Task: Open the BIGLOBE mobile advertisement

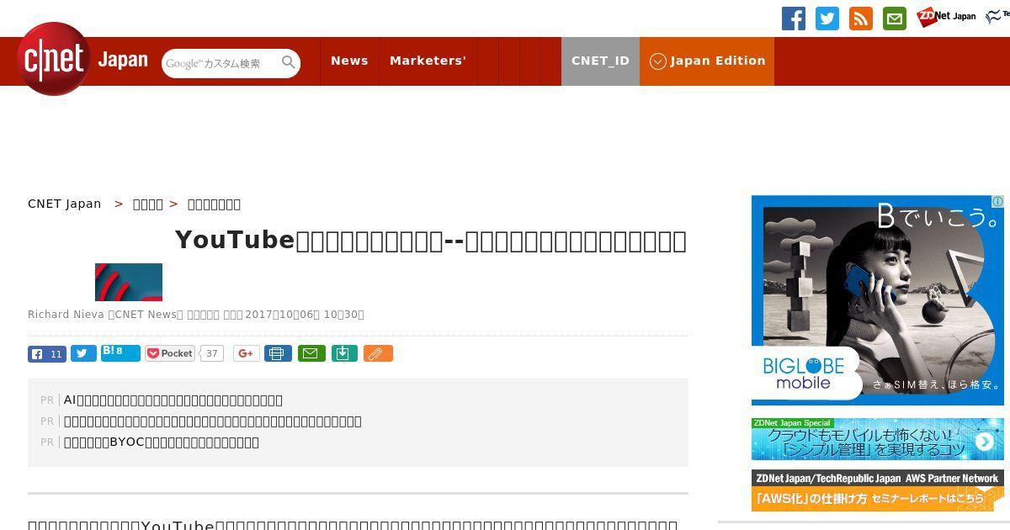Action: pyautogui.click(x=878, y=300)
